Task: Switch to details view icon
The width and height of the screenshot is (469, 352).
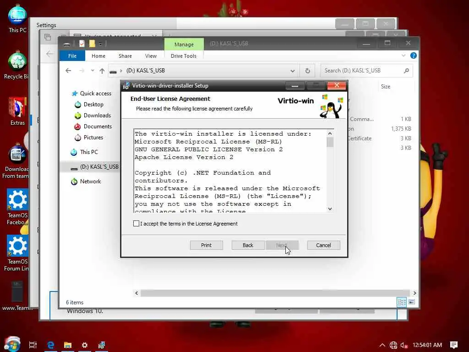Action: click(x=402, y=302)
